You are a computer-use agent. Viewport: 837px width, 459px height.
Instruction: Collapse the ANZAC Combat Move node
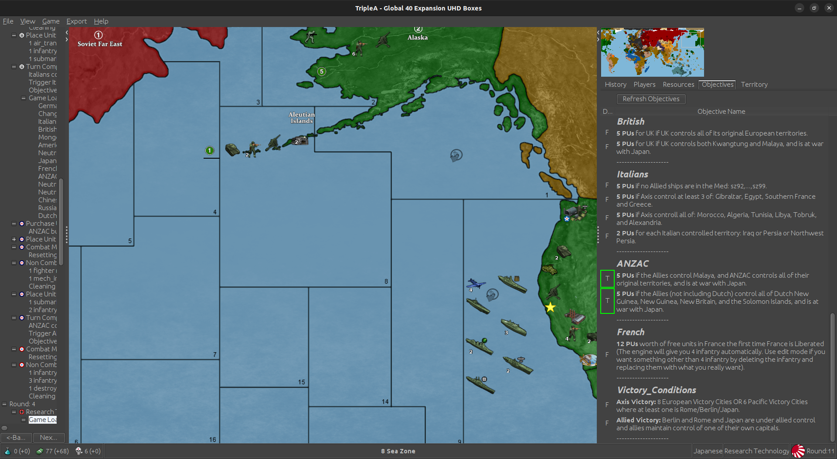pos(14,247)
